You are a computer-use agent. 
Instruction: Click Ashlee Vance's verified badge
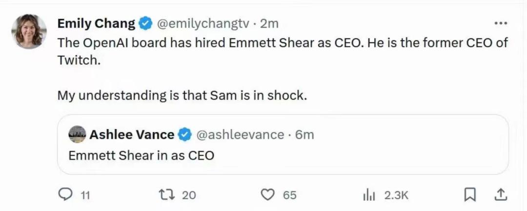(x=185, y=135)
